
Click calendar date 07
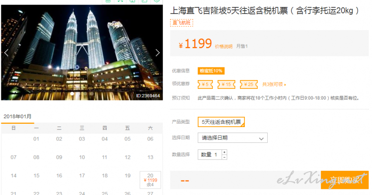tap(14, 157)
